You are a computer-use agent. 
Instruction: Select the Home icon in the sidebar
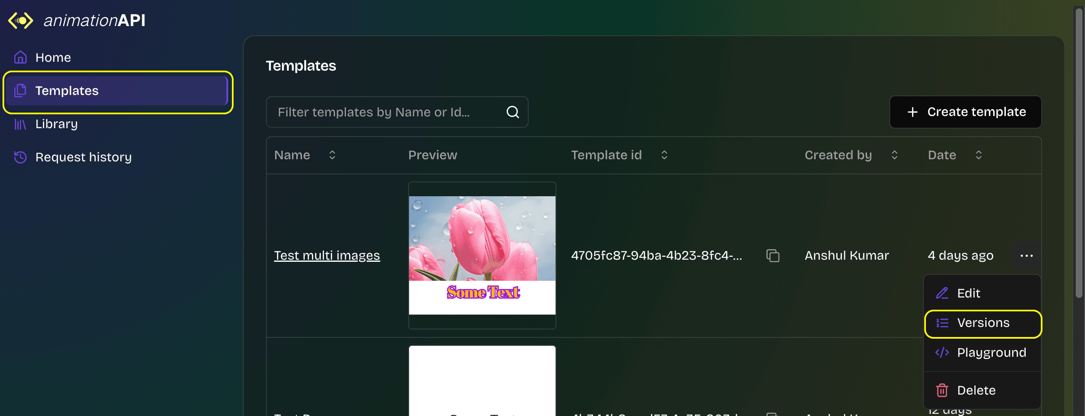[x=20, y=57]
